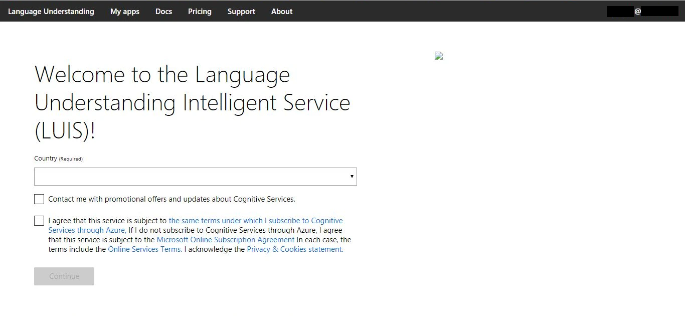The height and width of the screenshot is (316, 685).
Task: Tick the terms agreement checkbox
Action: click(39, 221)
